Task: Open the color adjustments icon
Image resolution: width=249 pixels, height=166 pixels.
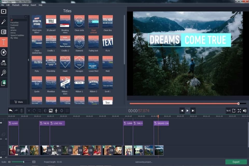Action: tap(46, 110)
